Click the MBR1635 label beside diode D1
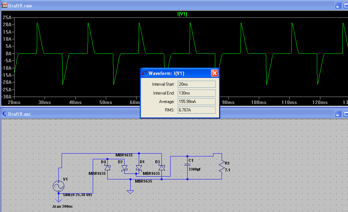Viewport: 348px width, 212px height. coord(152,173)
